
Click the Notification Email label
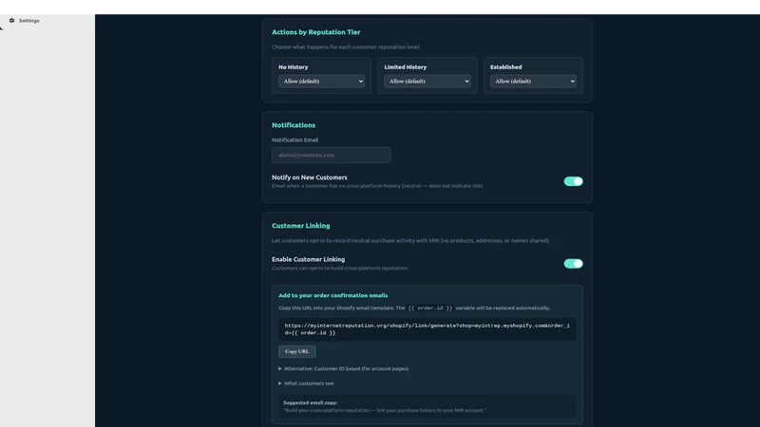tap(294, 139)
